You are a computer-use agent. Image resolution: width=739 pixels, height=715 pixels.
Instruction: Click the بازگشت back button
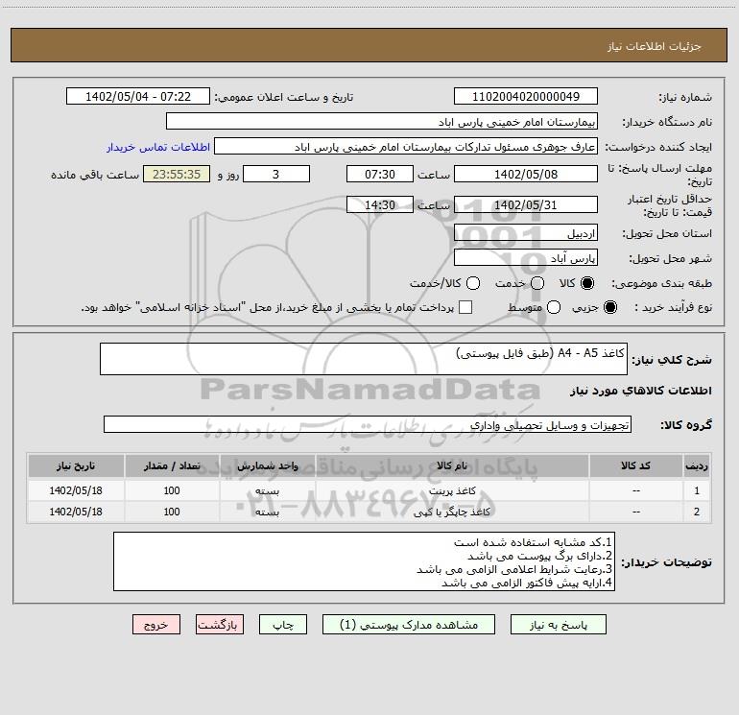click(x=220, y=625)
